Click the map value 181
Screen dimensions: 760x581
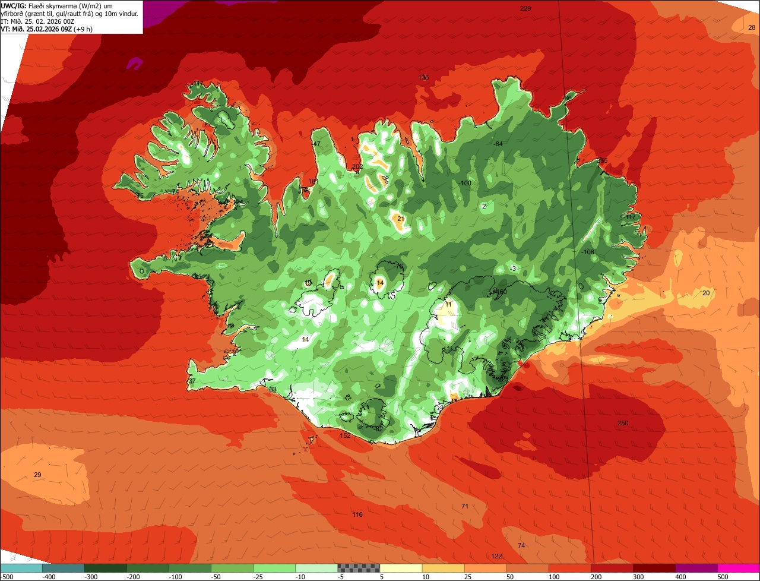point(313,181)
